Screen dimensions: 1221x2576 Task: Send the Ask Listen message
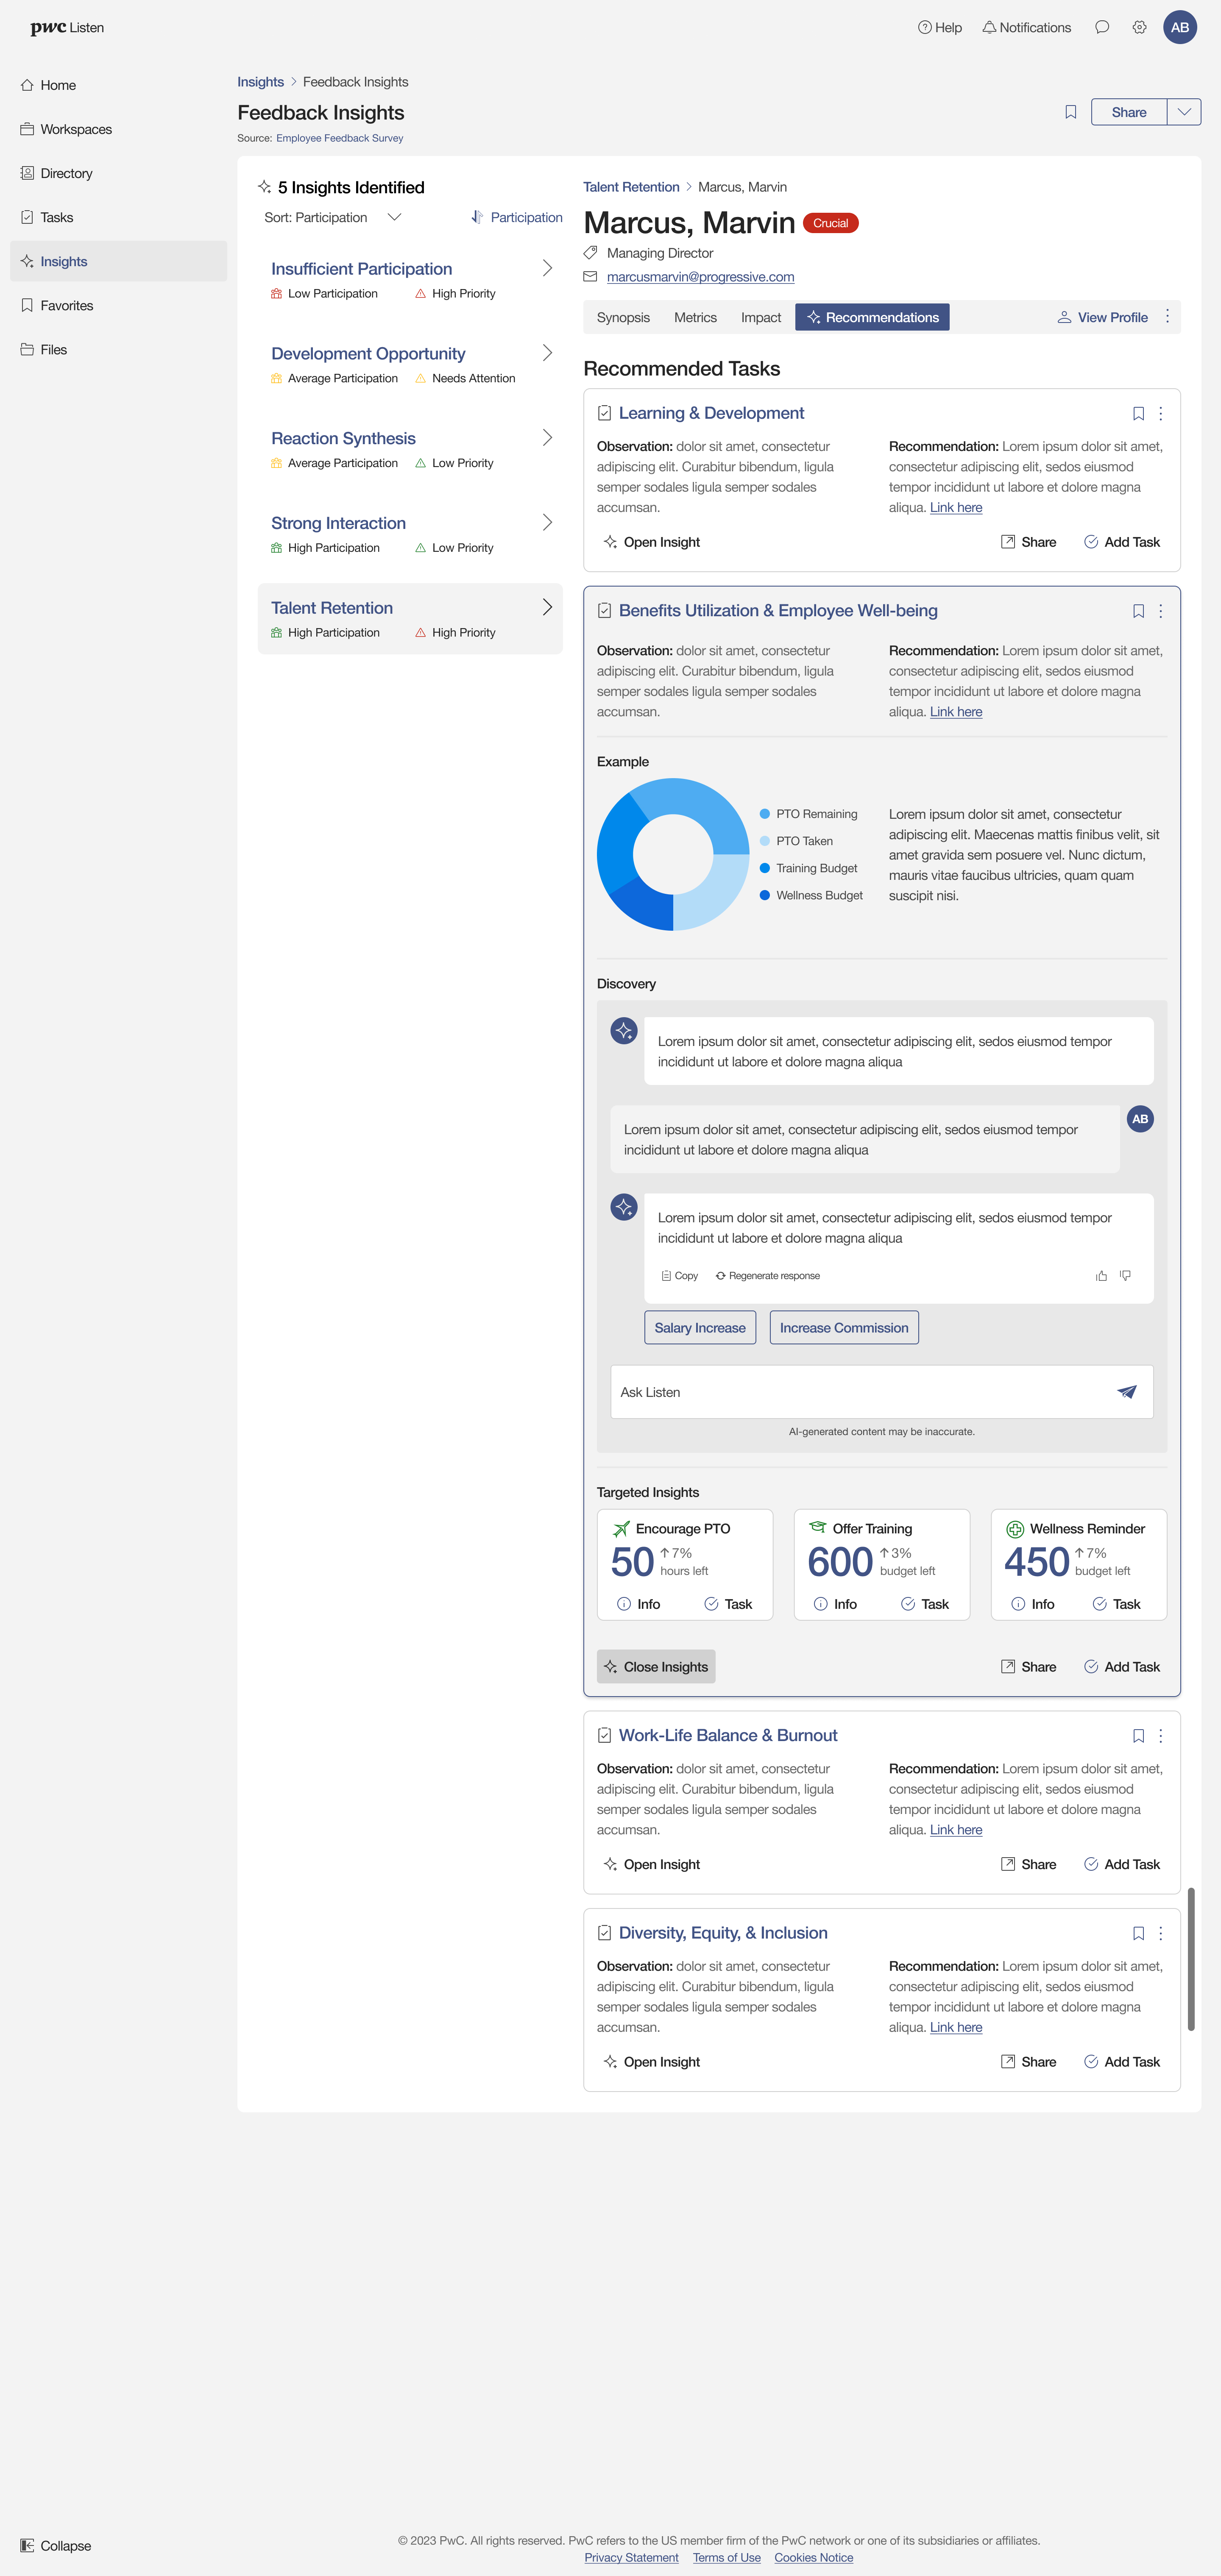(x=1127, y=1392)
